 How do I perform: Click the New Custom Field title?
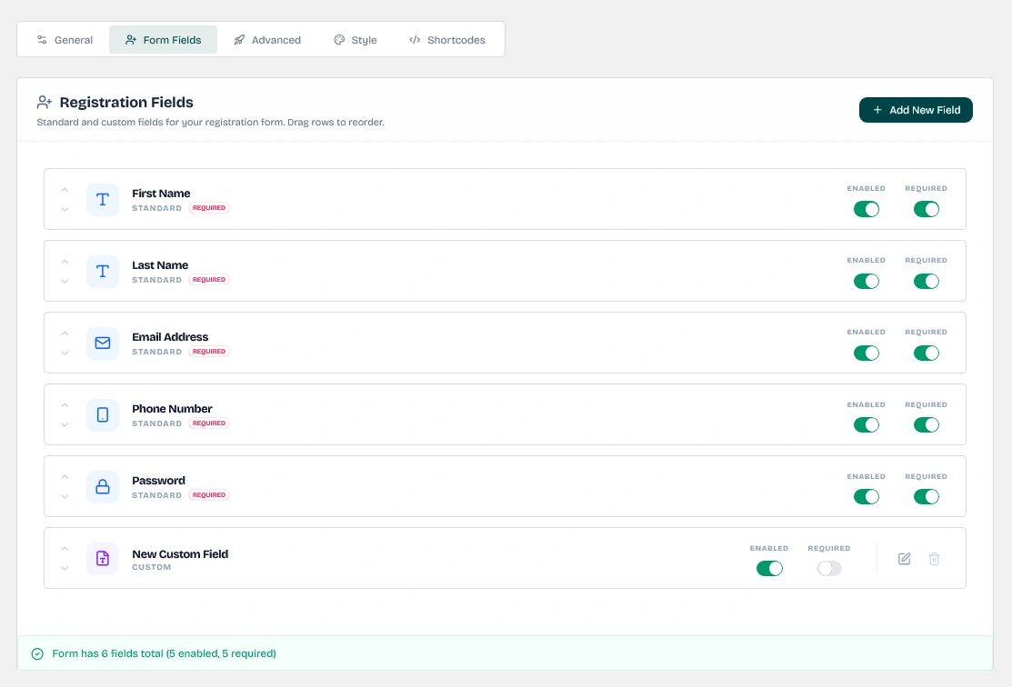[180, 554]
